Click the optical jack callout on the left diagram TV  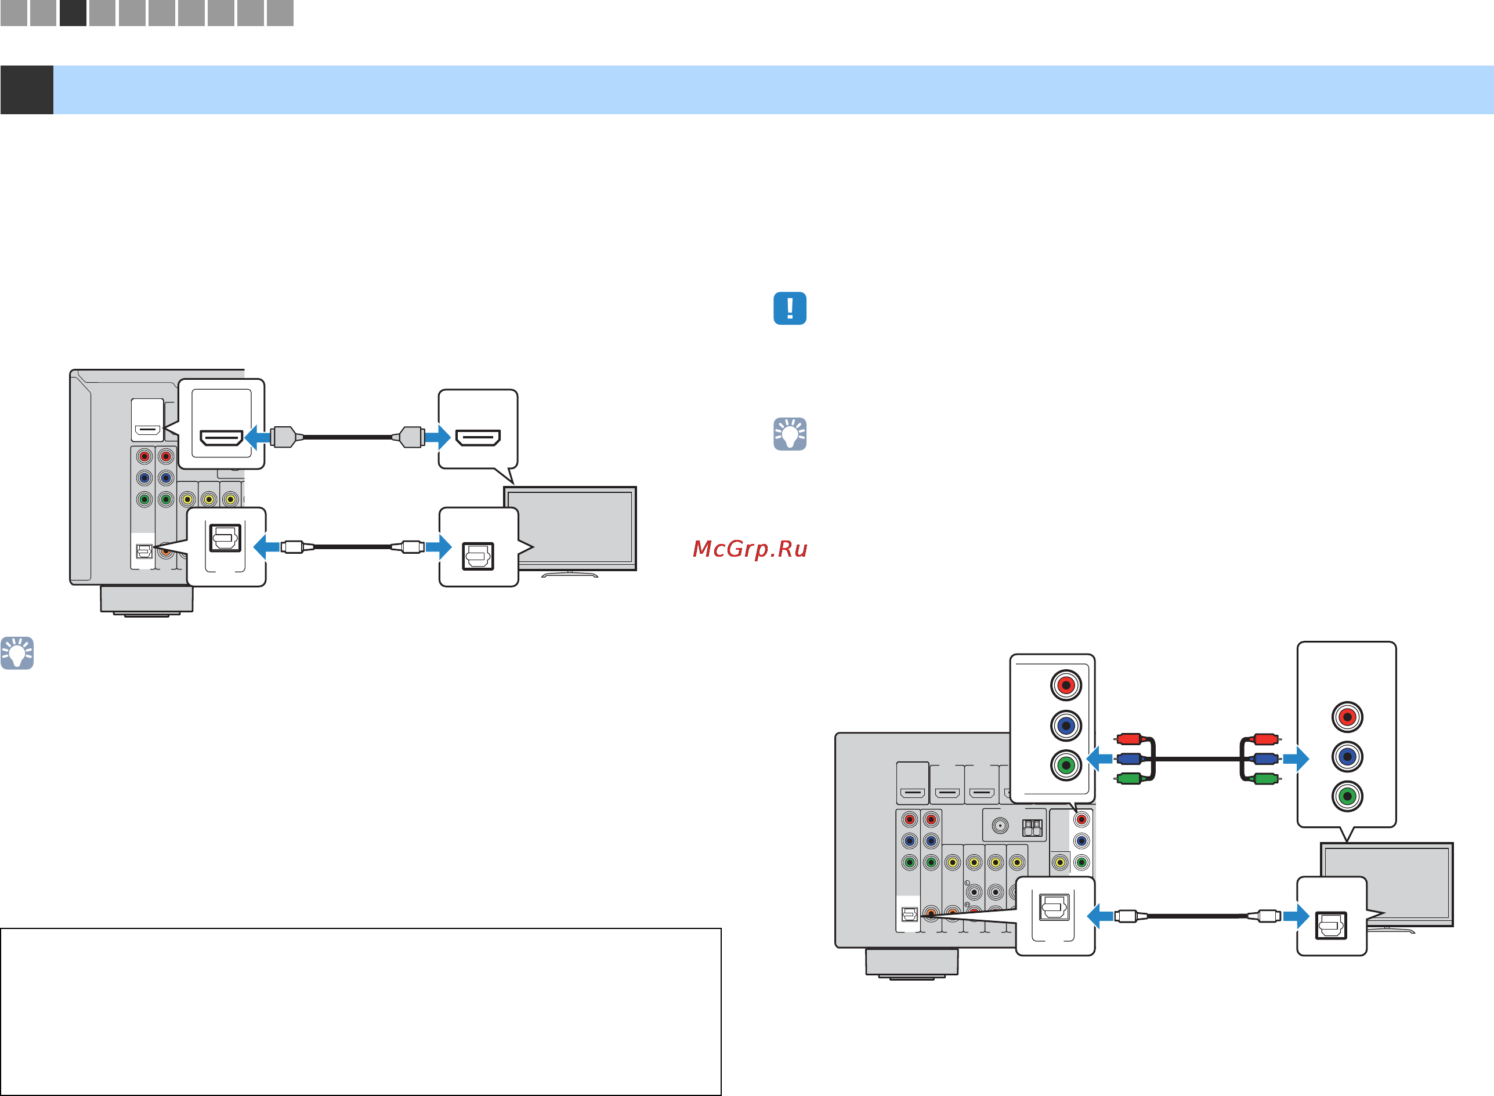pyautogui.click(x=479, y=547)
